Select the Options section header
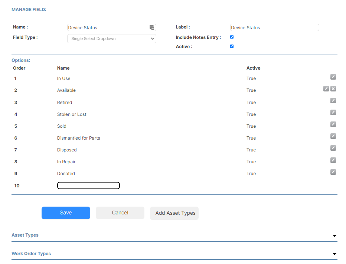The width and height of the screenshot is (346, 264). [20, 60]
